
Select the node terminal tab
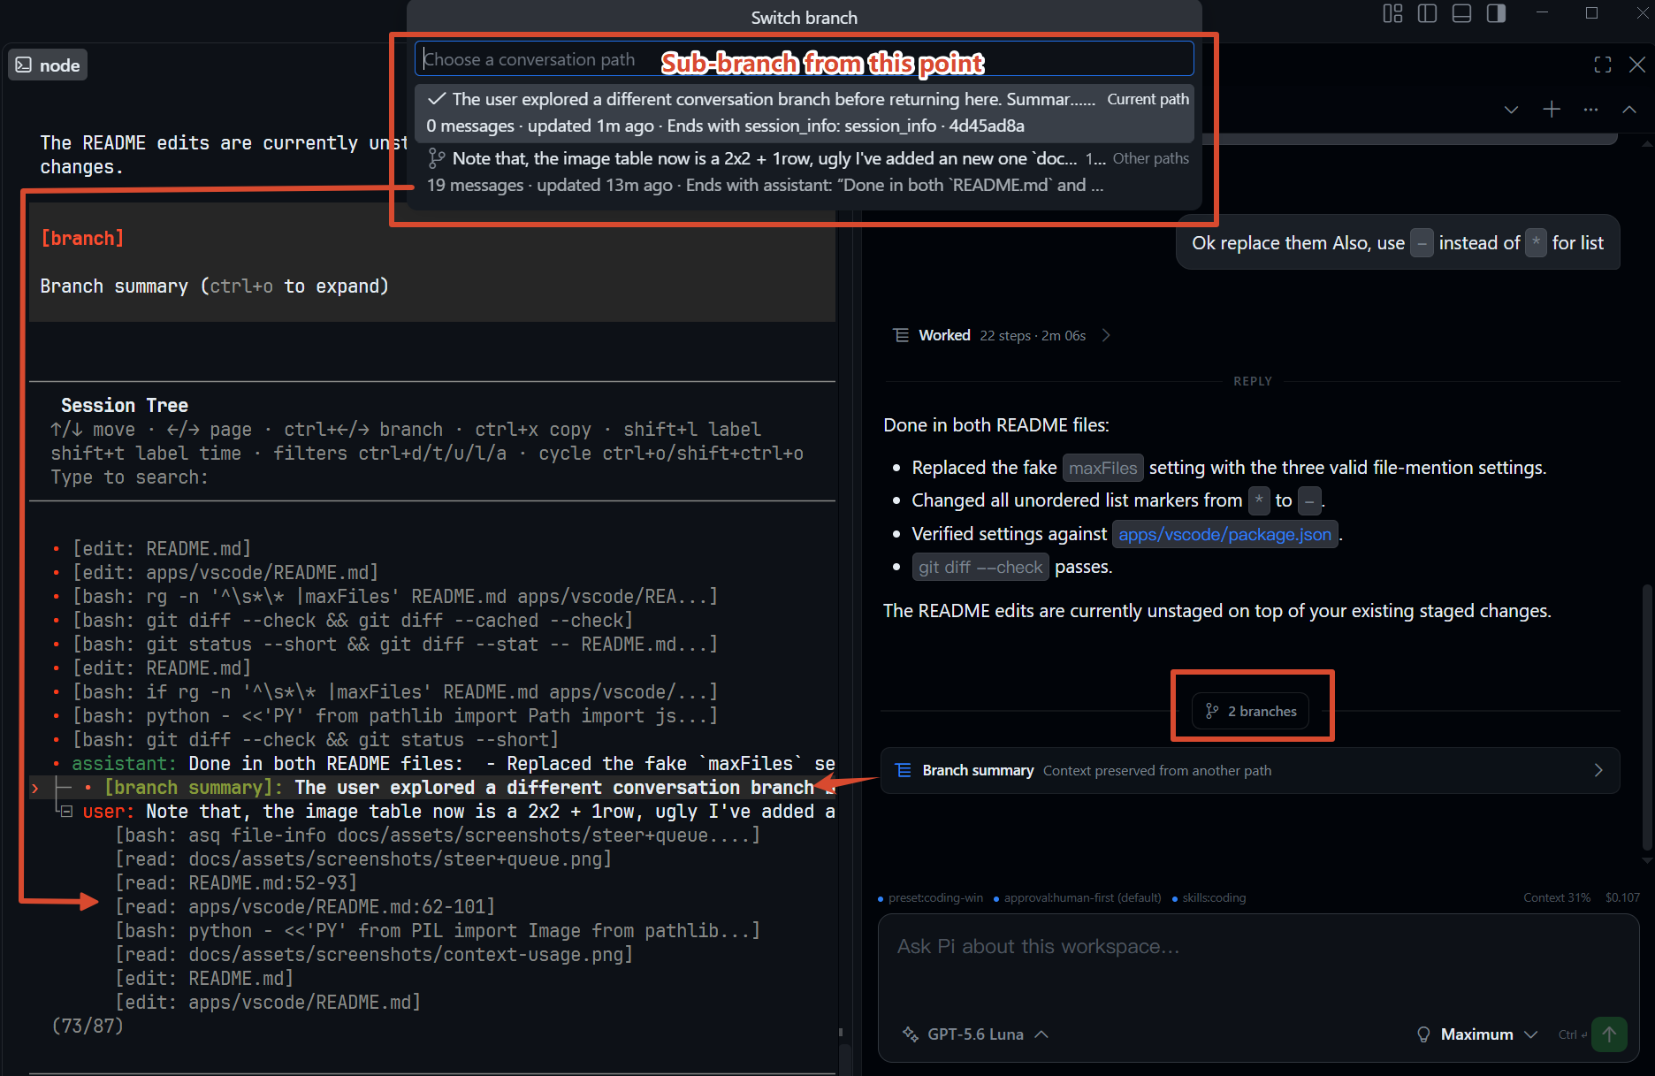[x=48, y=65]
